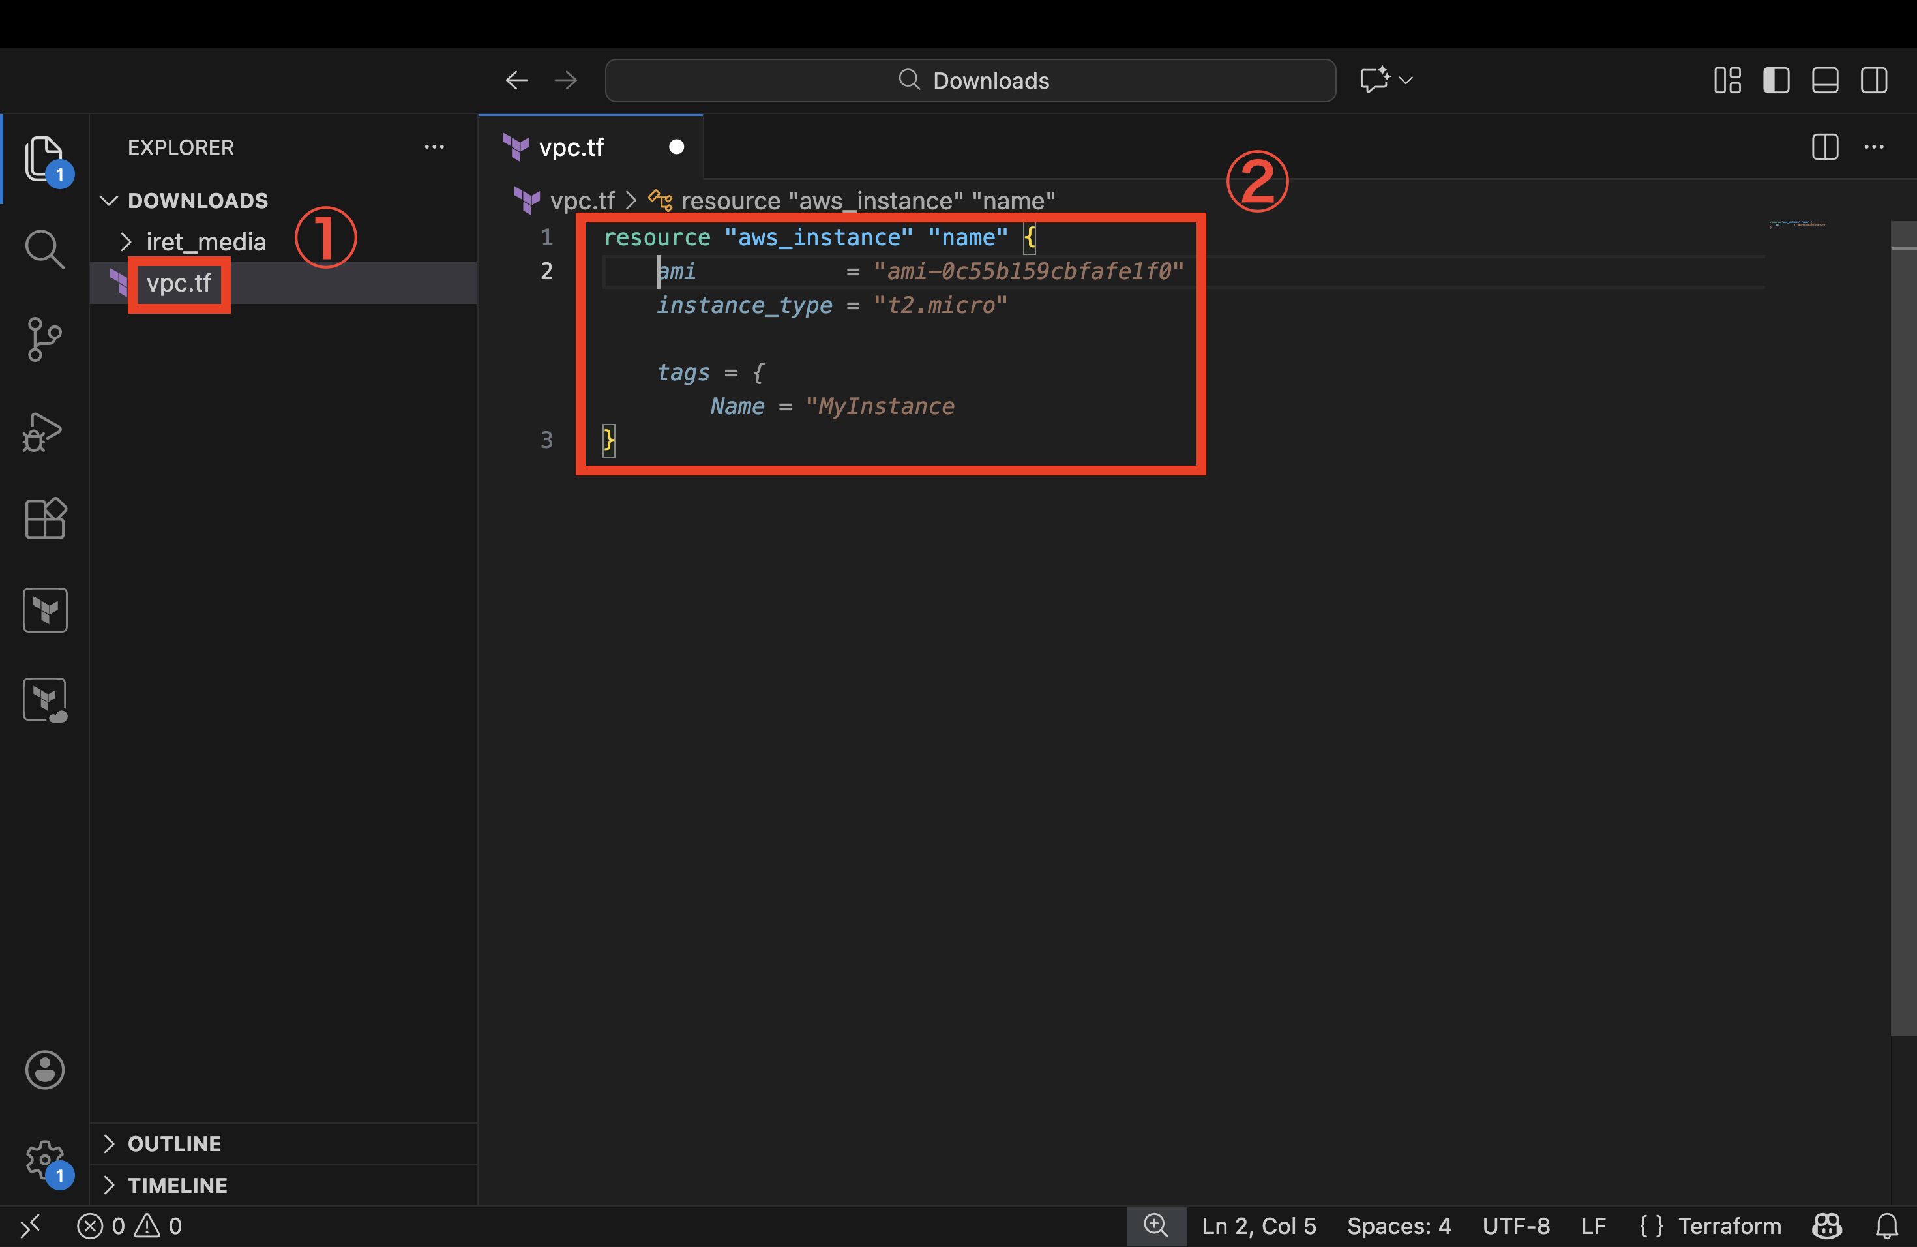The image size is (1917, 1247).
Task: Open the Accounts icon
Action: click(44, 1070)
